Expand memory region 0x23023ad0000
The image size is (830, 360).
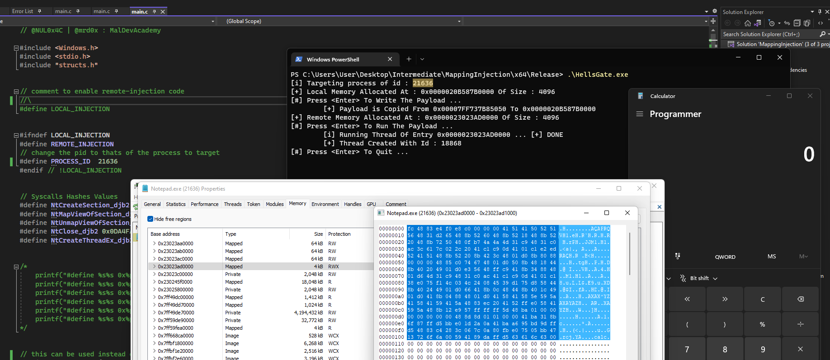coord(154,266)
